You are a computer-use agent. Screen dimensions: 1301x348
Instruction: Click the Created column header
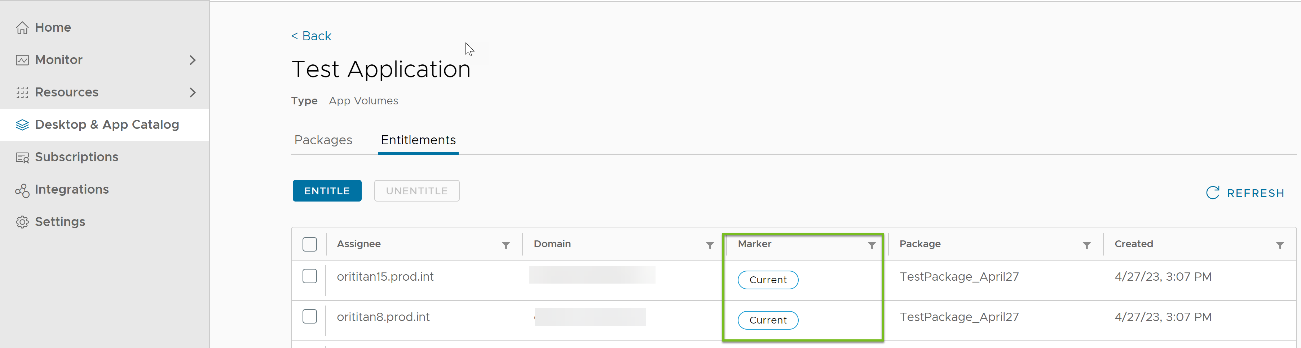(1134, 244)
